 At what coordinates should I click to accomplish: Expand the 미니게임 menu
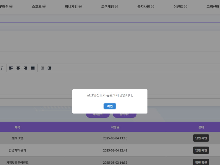click(73, 7)
